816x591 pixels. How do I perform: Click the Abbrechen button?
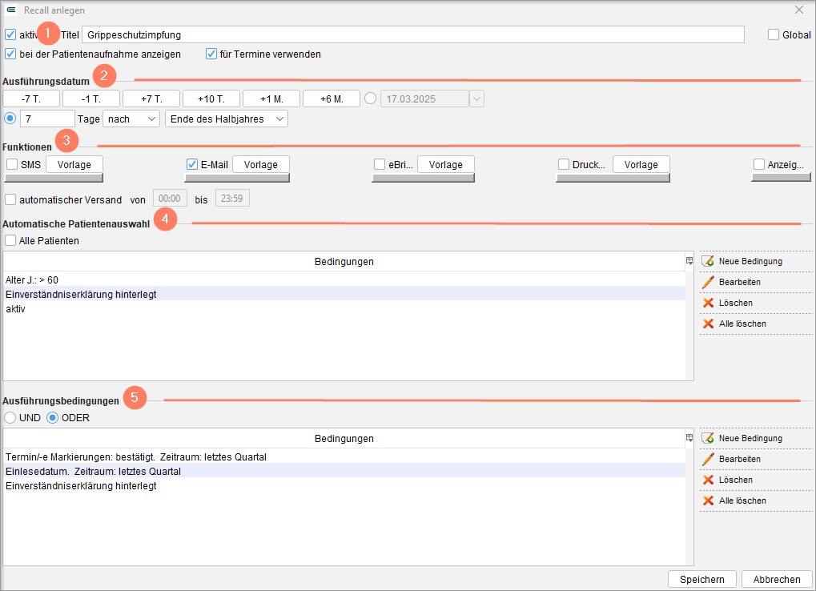point(777,579)
